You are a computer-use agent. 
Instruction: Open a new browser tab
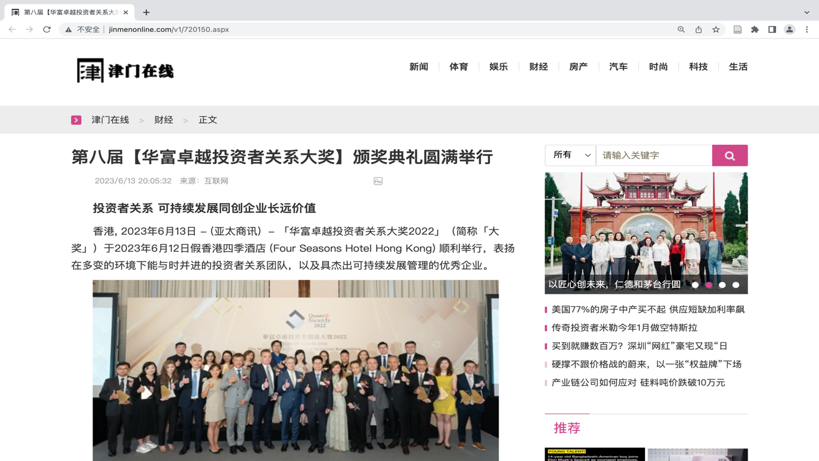[147, 12]
